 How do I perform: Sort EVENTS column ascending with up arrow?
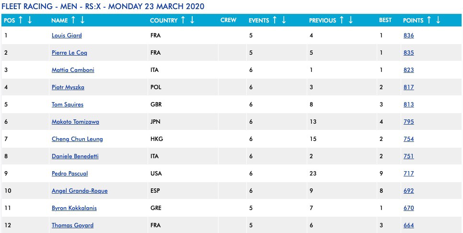click(x=274, y=20)
